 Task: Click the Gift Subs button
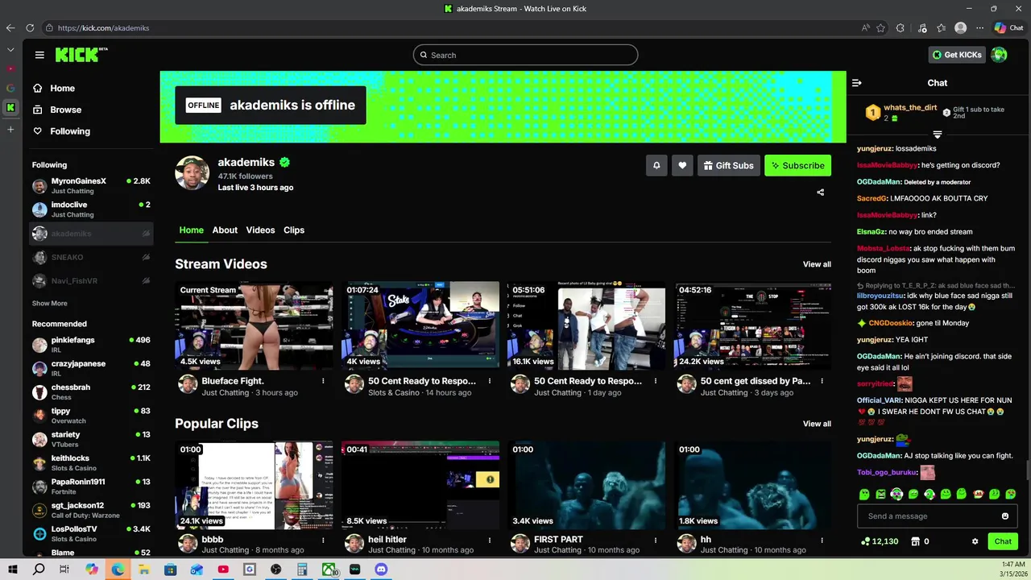[728, 165]
